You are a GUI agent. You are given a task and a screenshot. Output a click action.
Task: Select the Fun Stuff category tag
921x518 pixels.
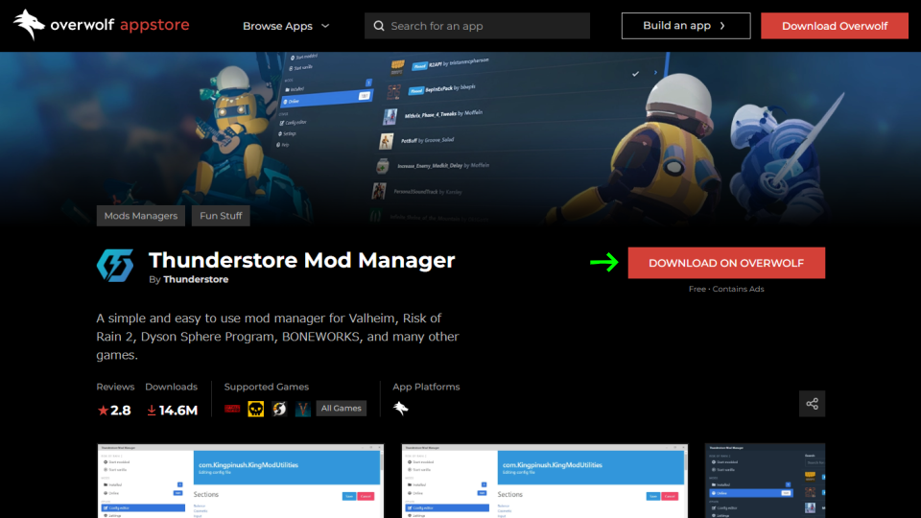(x=221, y=216)
